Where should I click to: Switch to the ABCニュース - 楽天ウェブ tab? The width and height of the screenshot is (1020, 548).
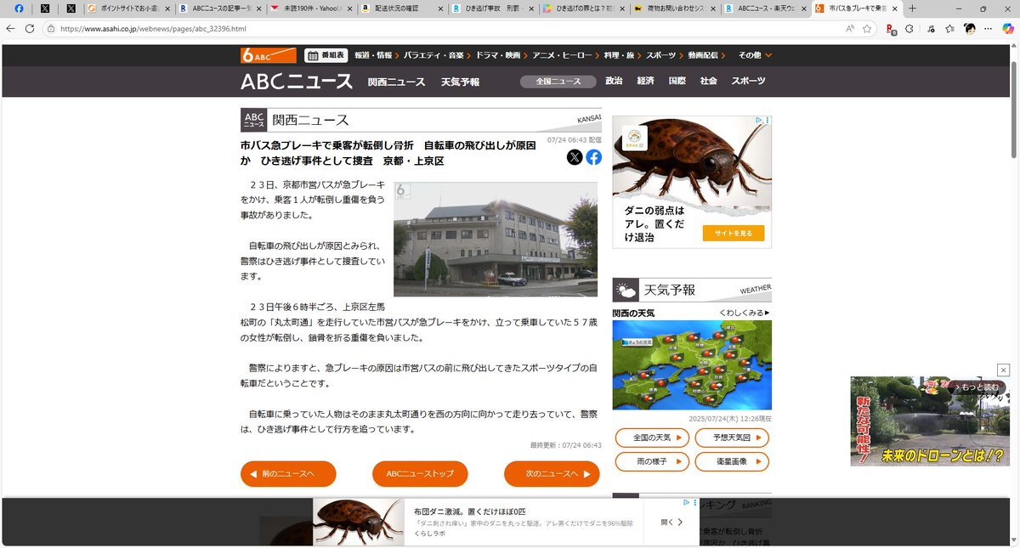point(766,8)
